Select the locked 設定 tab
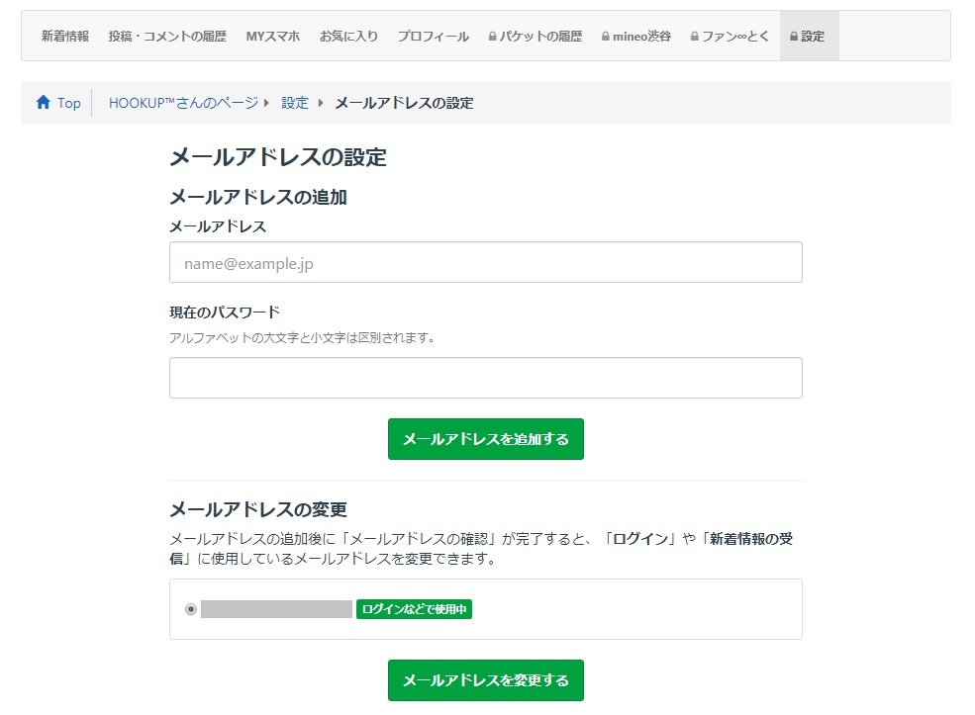Screen dimensions: 975x715 pos(808,37)
